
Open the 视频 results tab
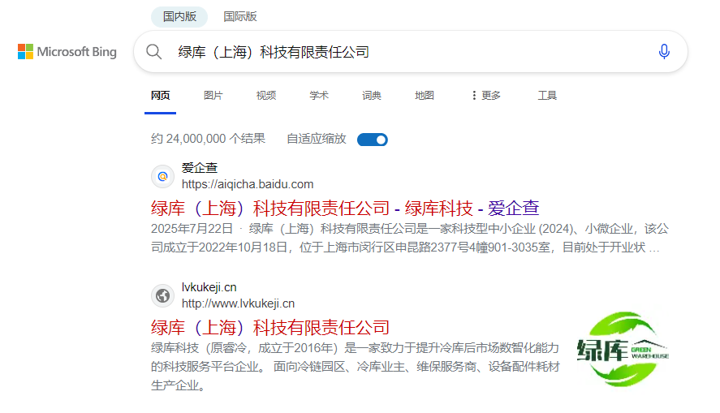click(266, 96)
